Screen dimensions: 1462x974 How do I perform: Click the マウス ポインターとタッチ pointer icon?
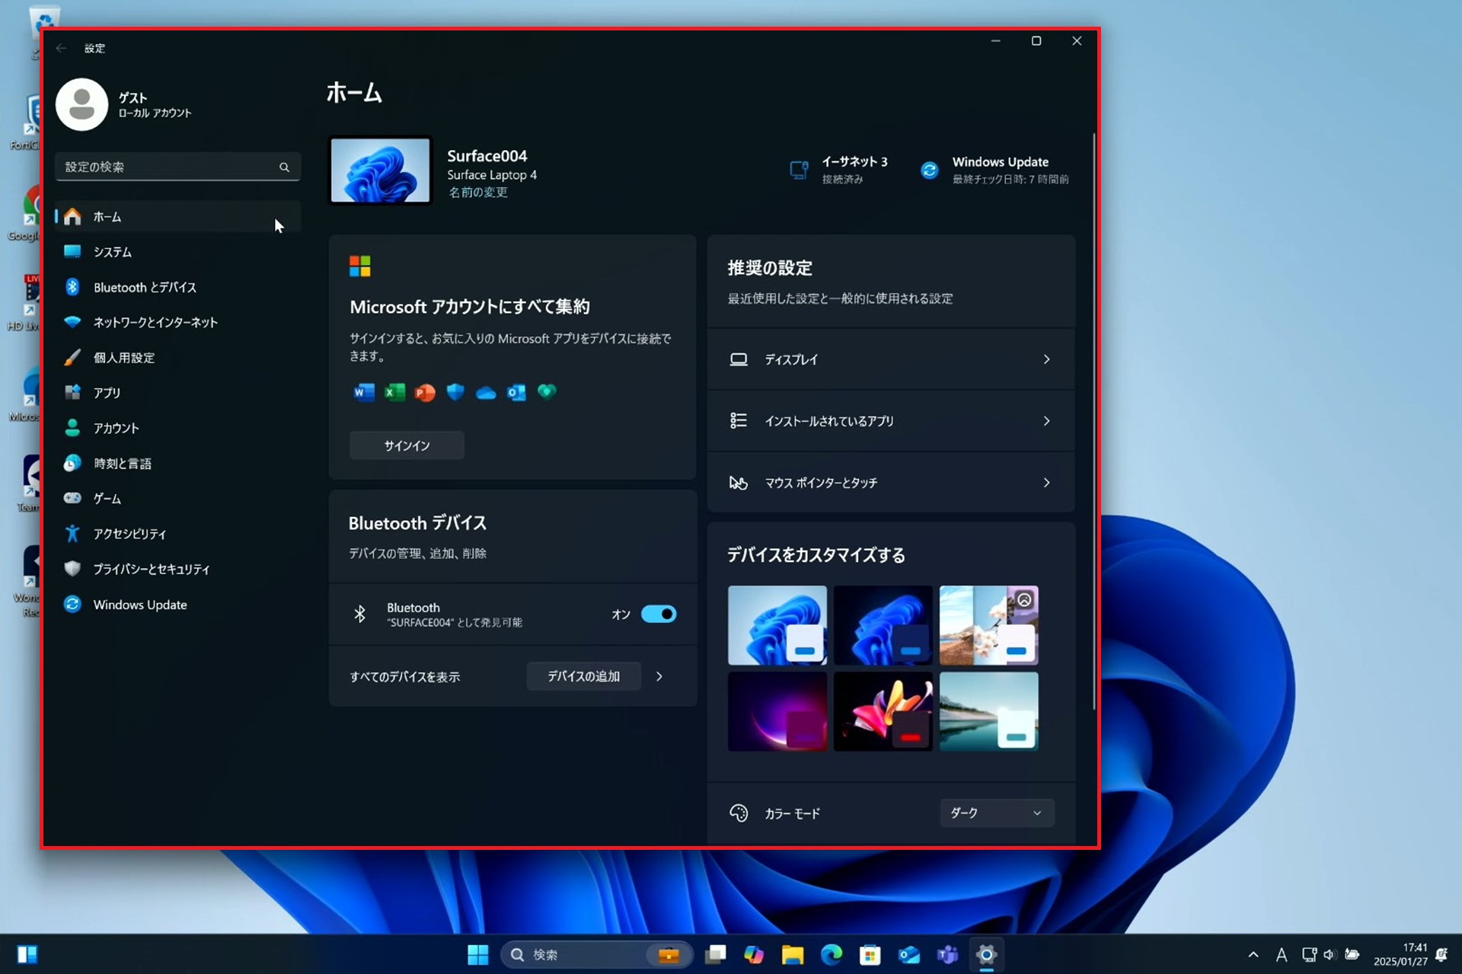pos(739,483)
